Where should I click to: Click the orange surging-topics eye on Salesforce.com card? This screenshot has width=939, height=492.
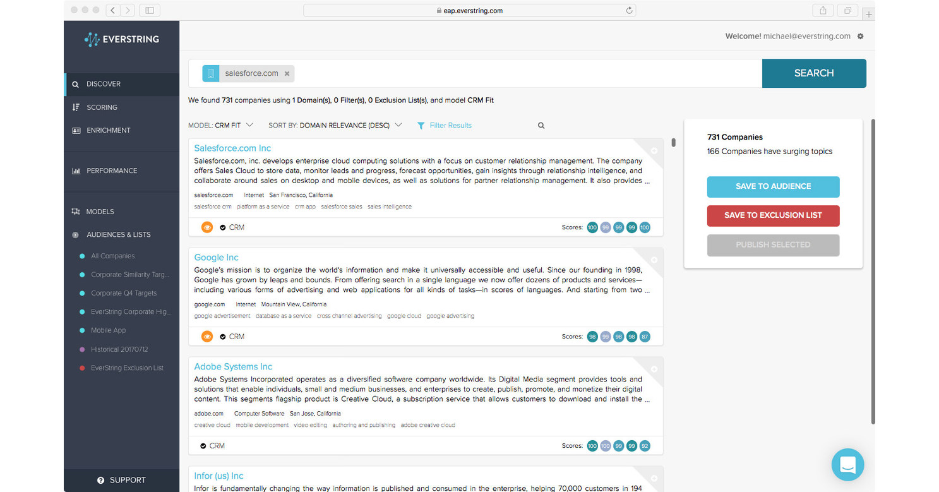(x=207, y=227)
